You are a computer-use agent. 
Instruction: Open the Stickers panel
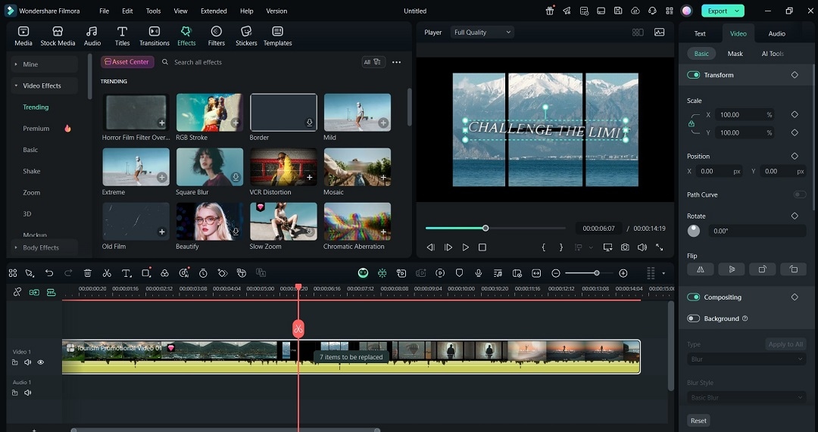(246, 36)
